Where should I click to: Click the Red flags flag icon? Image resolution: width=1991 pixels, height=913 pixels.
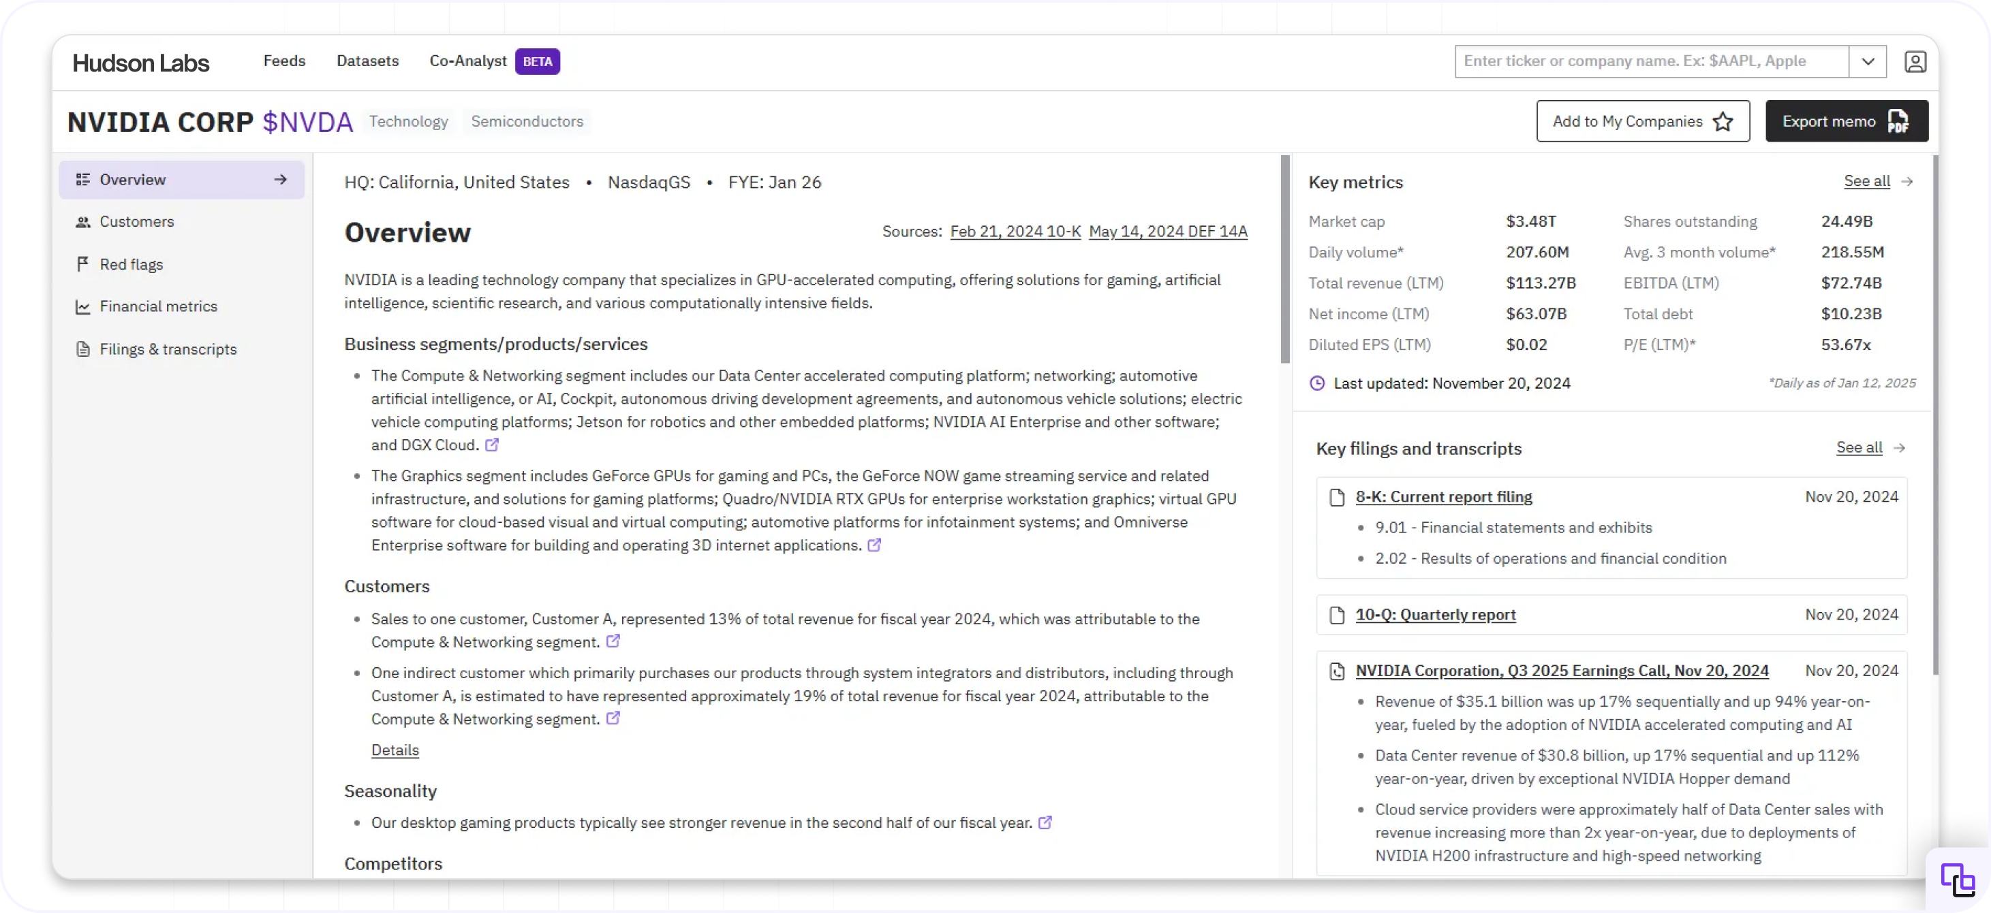(x=82, y=264)
